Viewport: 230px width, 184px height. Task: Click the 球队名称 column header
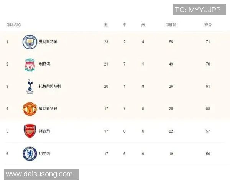[13, 25]
